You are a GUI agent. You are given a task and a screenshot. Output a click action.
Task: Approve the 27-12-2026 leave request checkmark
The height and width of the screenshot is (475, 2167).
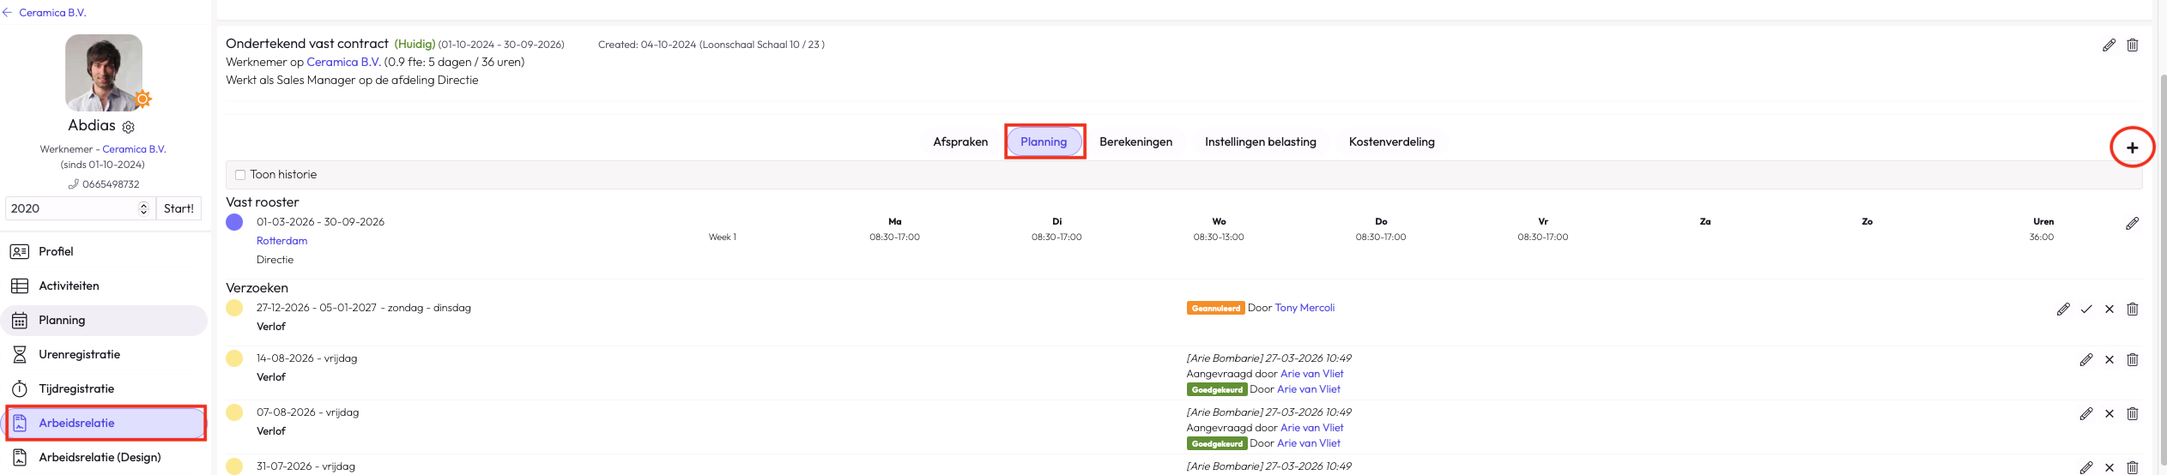point(2086,310)
